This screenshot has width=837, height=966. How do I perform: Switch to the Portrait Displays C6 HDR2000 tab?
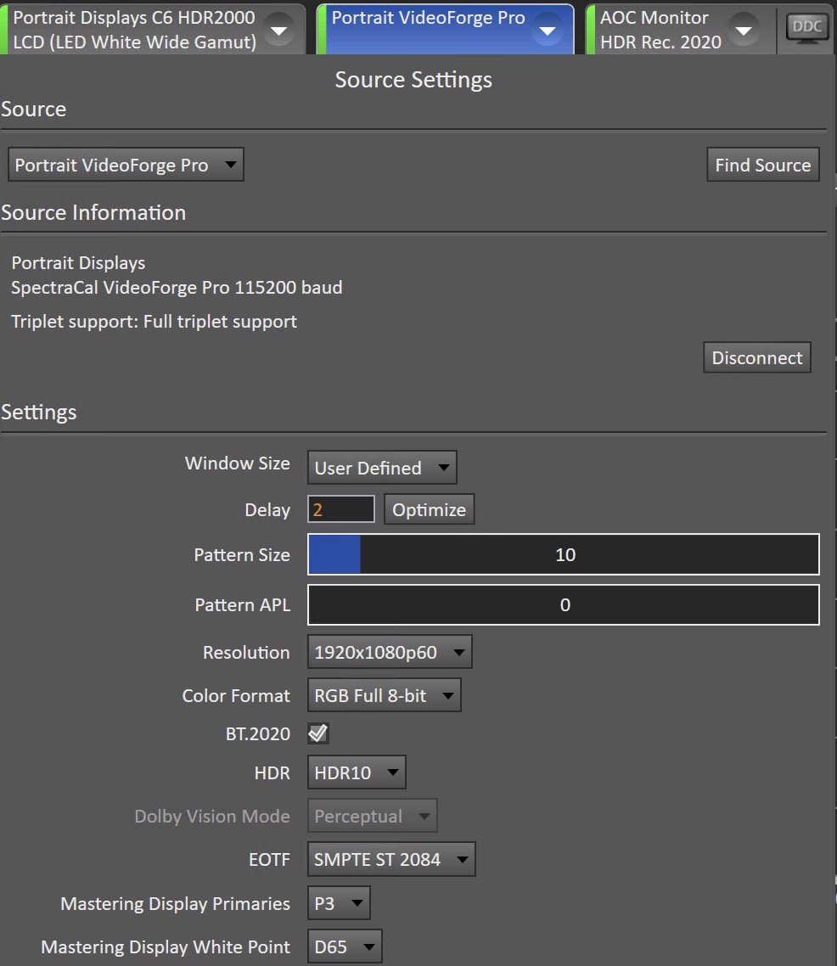point(134,30)
